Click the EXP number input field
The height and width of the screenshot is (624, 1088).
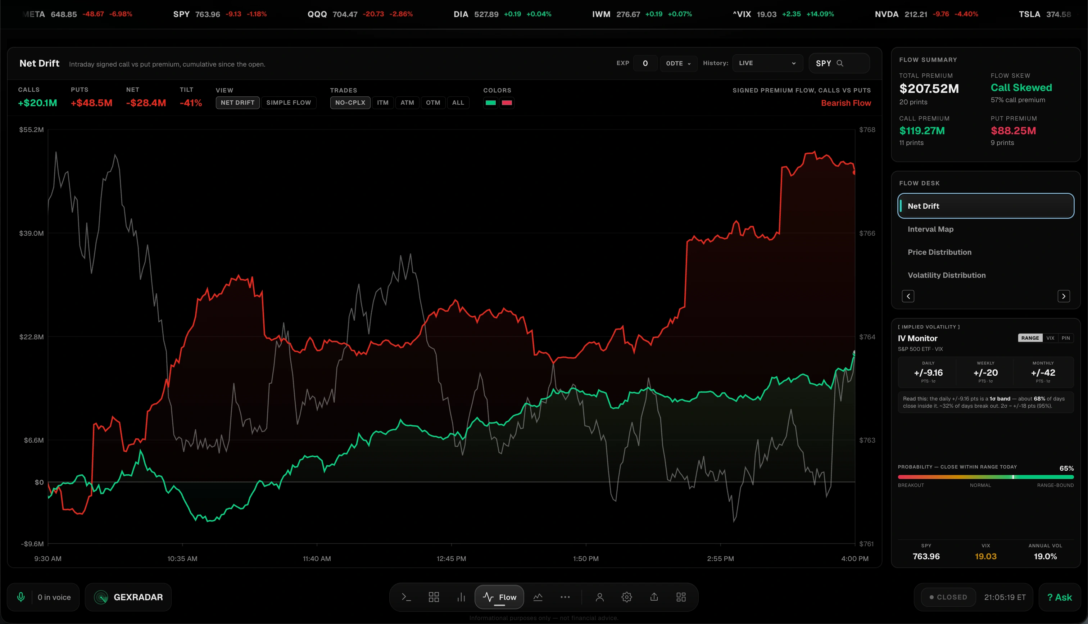click(645, 63)
